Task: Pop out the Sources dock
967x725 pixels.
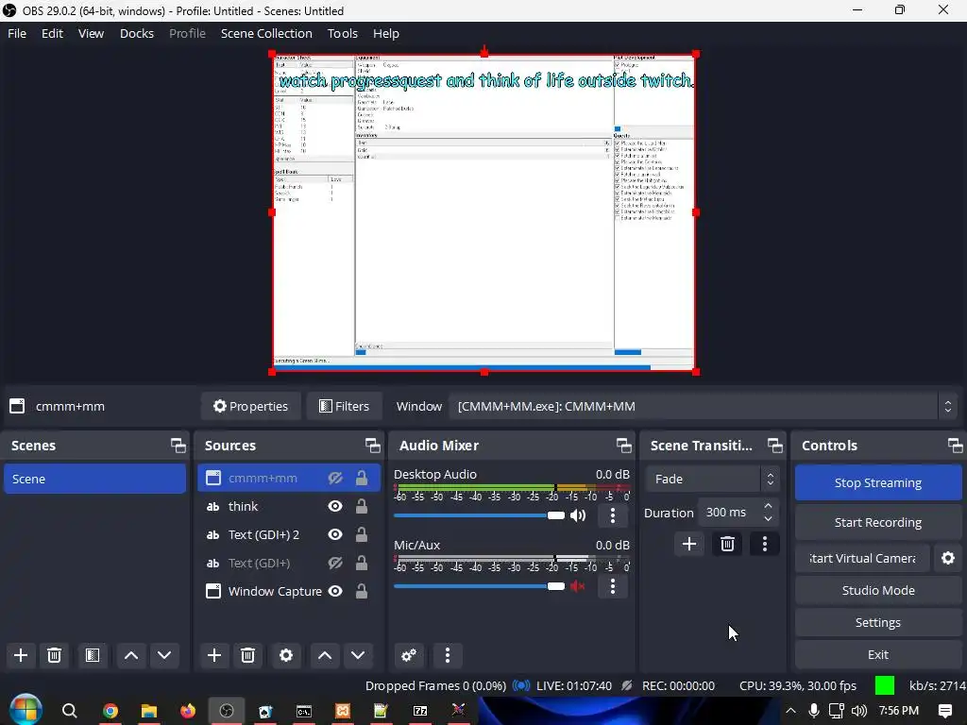Action: click(x=372, y=446)
